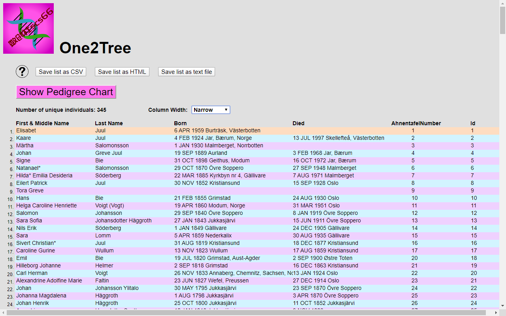Open the Column Width dropdown

(x=211, y=110)
